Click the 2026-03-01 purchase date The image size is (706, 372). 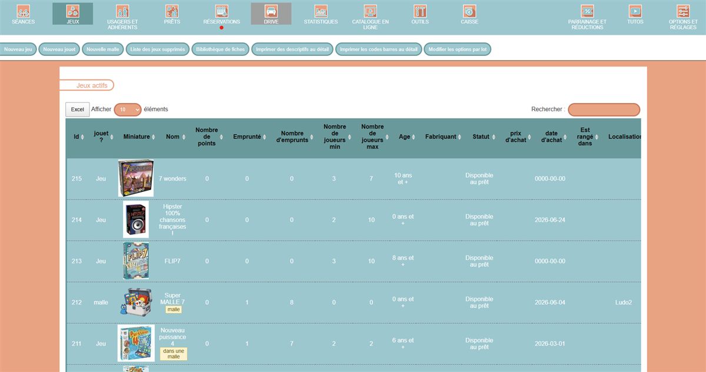pos(550,344)
